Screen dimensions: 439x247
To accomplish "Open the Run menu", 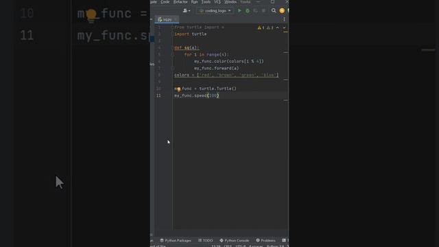I will (194, 2).
